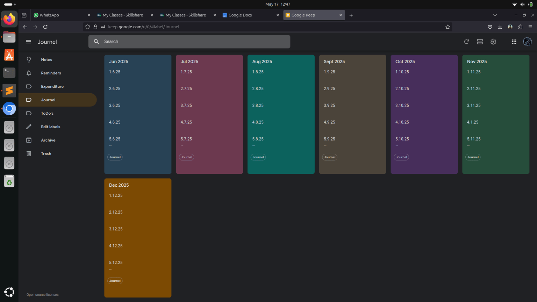Screen dimensions: 537x302
Task: Open tracking protection shield icon
Action: (88, 27)
